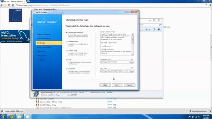
Task: Open Chrome wrench menu
Action: tap(210, 5)
